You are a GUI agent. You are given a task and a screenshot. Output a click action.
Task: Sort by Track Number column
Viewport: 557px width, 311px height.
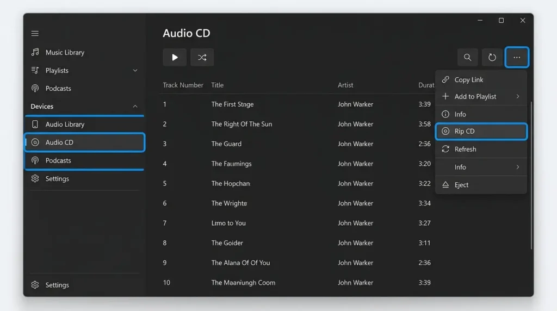coord(183,85)
